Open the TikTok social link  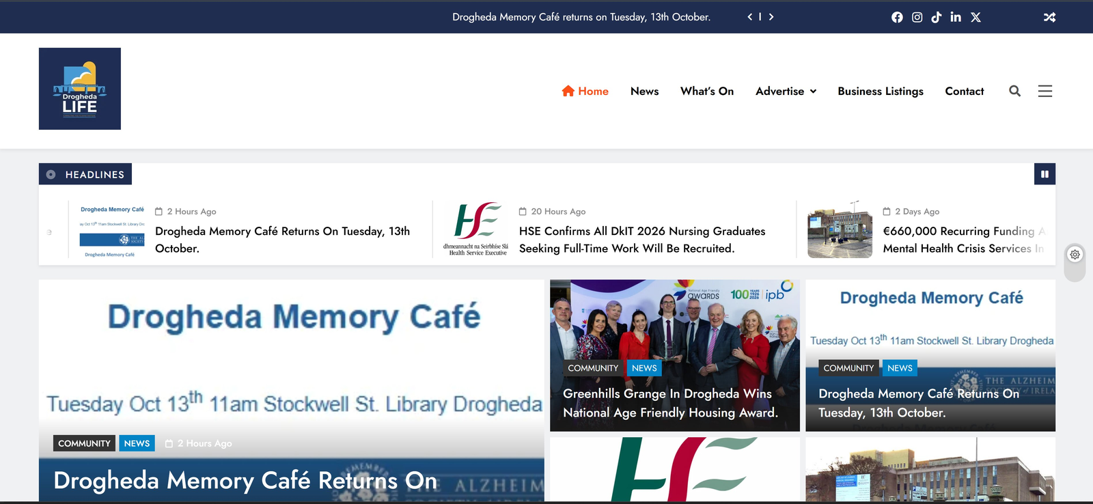click(x=937, y=17)
